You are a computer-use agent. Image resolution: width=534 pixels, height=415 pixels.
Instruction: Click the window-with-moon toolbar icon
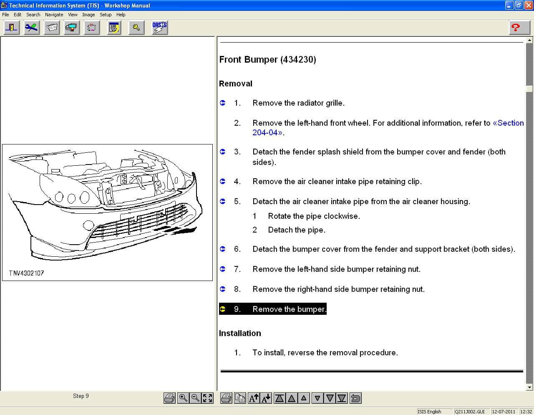(x=114, y=28)
